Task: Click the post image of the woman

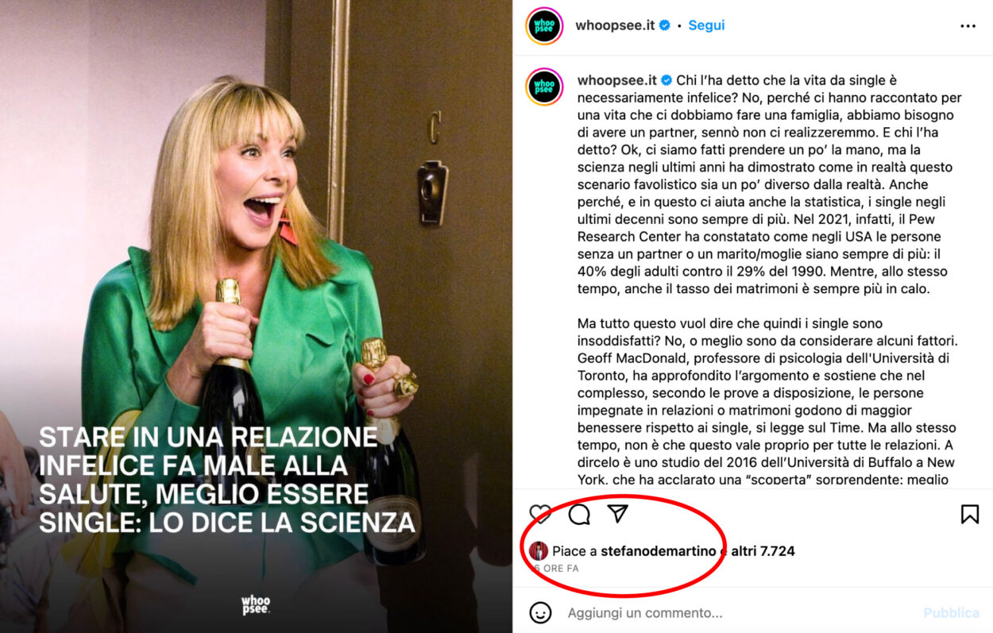Action: pos(256,316)
